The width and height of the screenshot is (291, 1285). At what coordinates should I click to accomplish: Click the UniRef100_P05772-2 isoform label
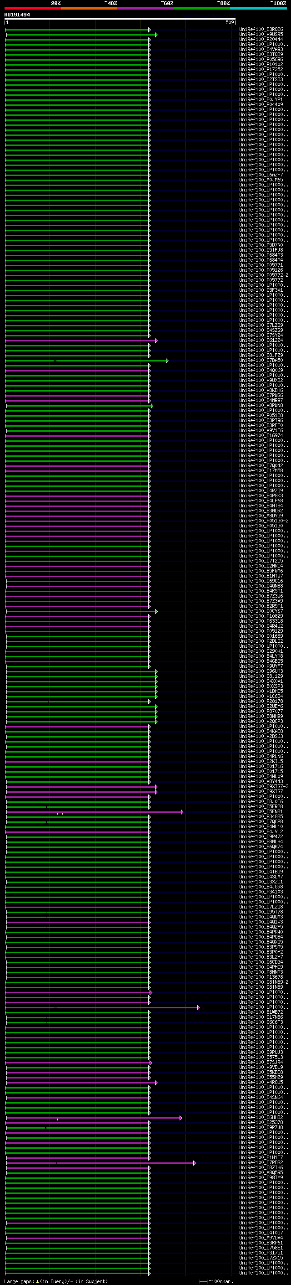tap(264, 275)
